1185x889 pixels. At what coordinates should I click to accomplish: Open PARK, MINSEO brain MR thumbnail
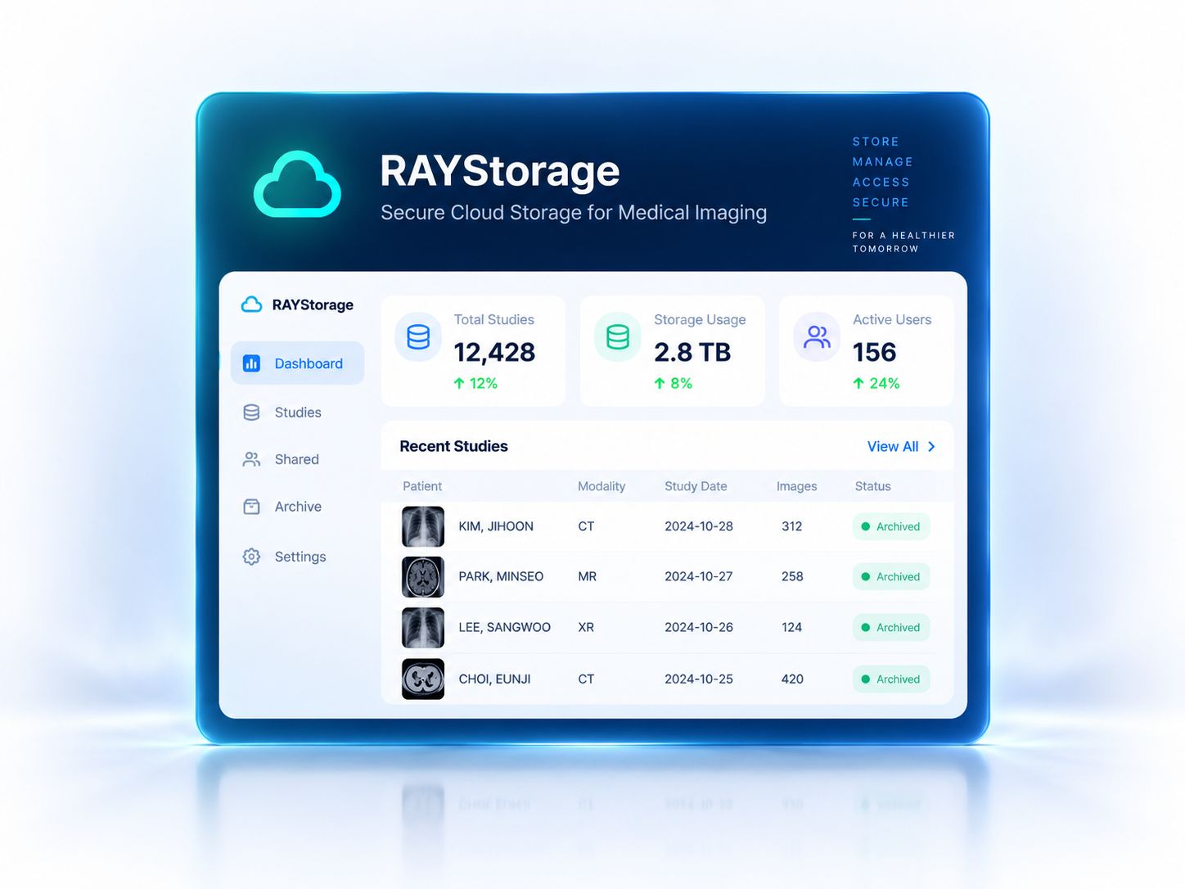423,576
